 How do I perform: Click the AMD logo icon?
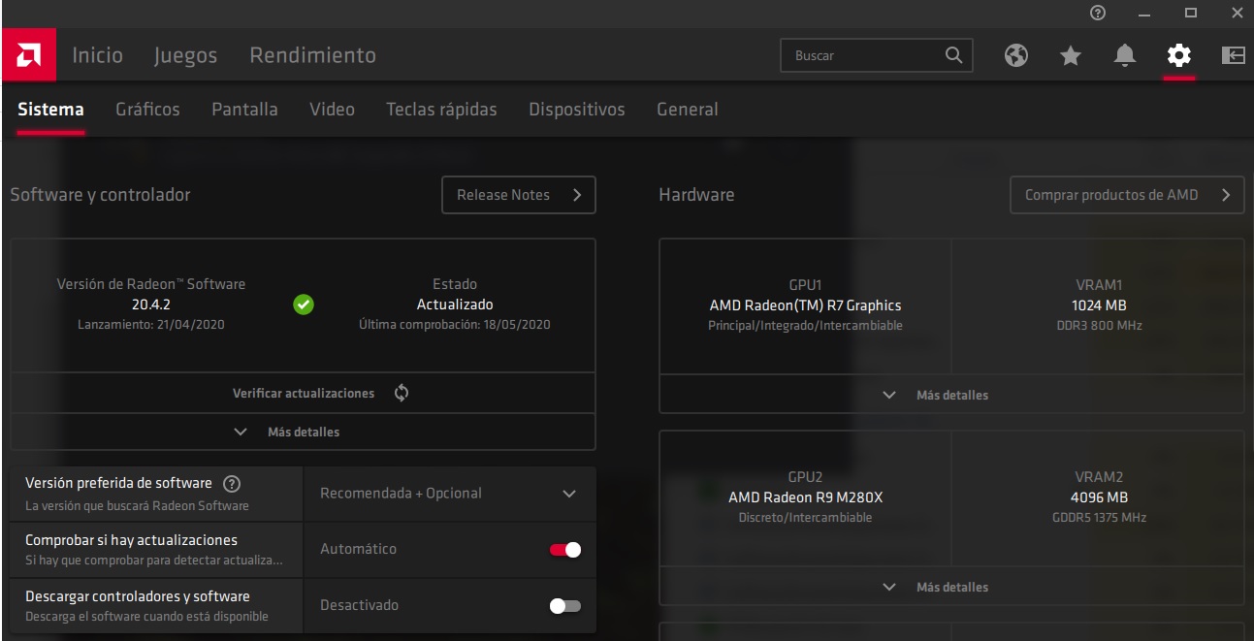(28, 55)
